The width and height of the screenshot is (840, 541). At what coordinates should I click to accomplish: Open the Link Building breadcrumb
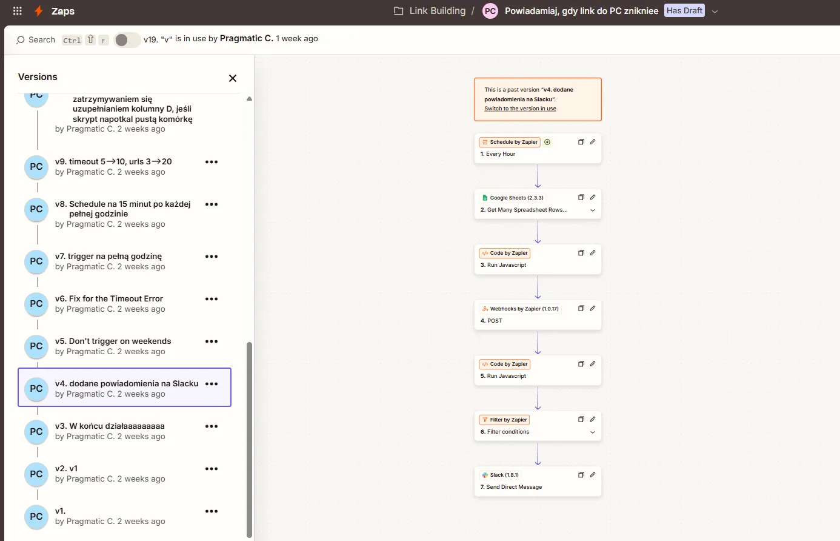pos(438,11)
